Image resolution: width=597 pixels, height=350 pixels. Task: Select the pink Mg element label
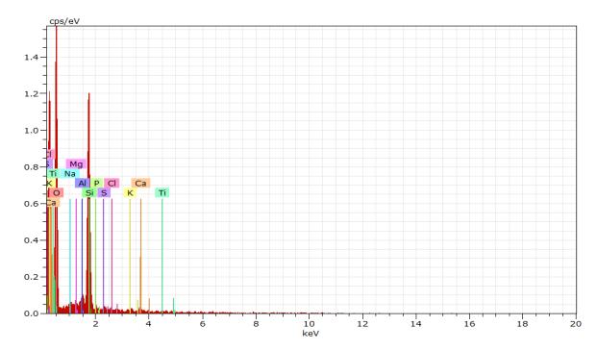click(x=76, y=164)
